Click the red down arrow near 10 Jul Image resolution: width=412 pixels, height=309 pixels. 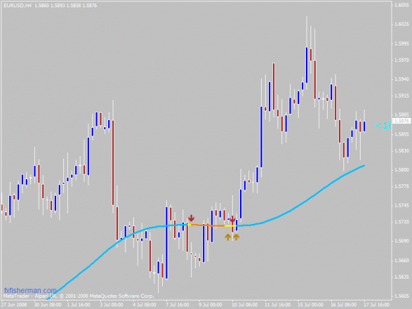[x=232, y=219]
